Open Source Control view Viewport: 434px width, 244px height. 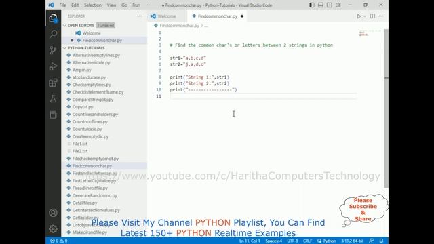point(53,50)
